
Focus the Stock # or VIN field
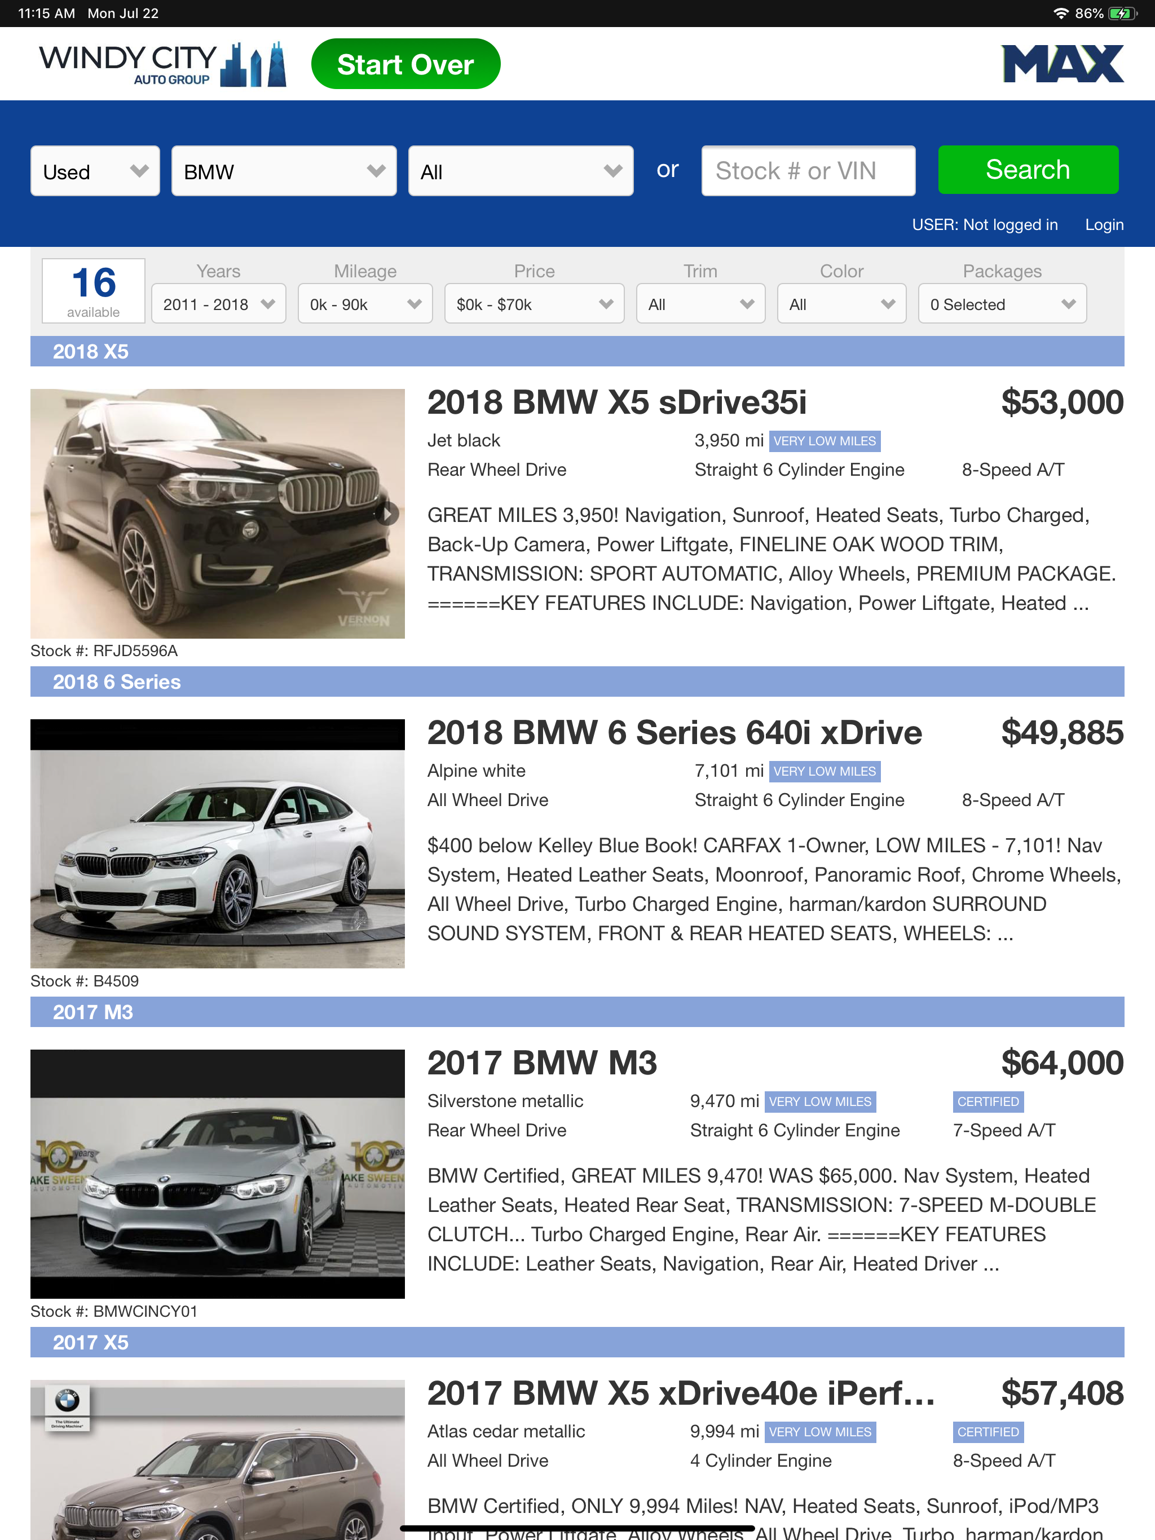click(808, 171)
